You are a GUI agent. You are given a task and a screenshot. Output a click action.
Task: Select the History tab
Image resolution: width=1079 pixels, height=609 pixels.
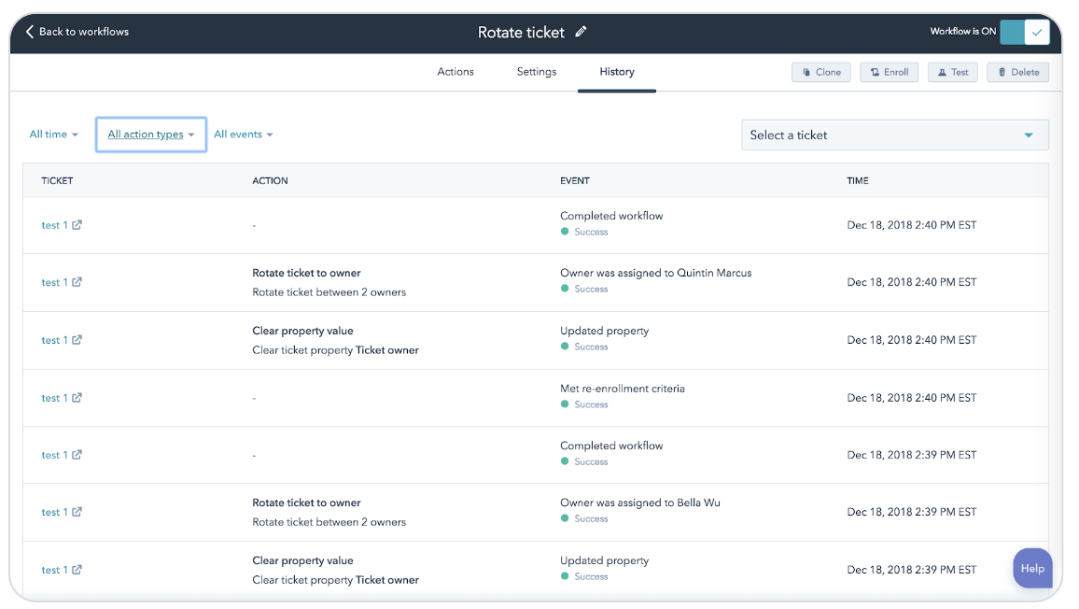click(617, 72)
